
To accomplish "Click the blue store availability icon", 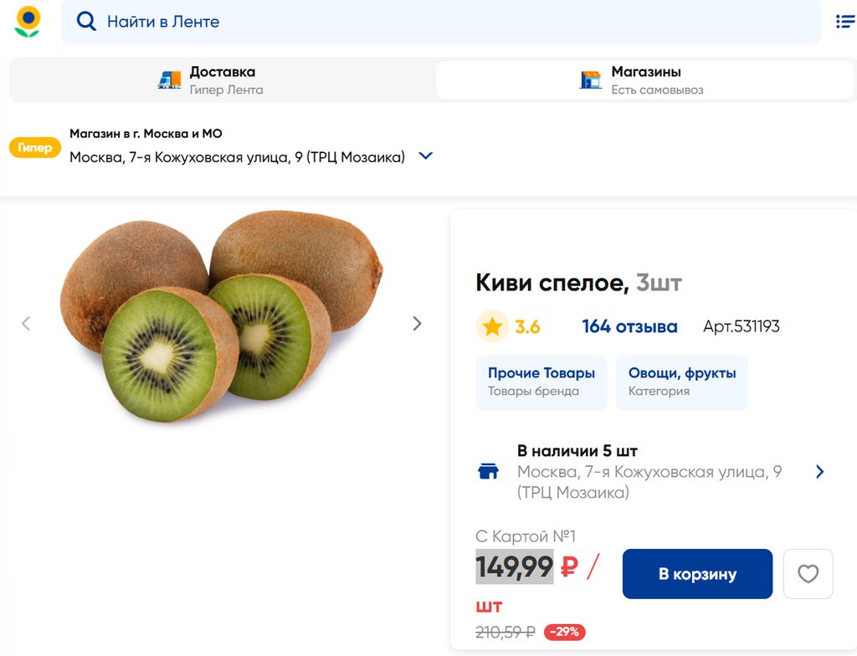I will [488, 472].
